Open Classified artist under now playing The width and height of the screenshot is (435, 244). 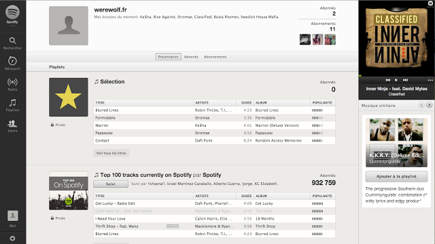[396, 94]
